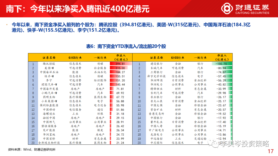
Task: Click the 394.81 net inflow value
Action: click(120, 64)
